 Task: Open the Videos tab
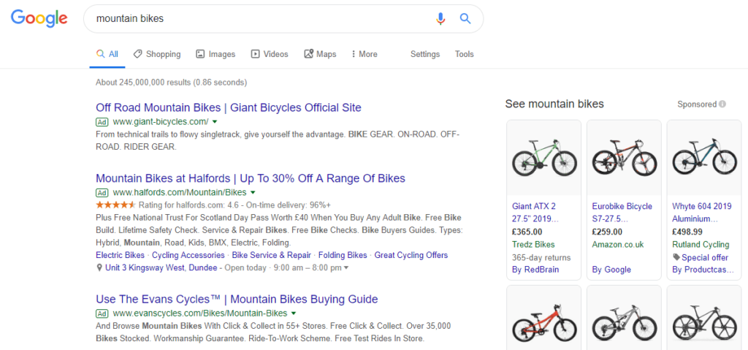click(270, 54)
